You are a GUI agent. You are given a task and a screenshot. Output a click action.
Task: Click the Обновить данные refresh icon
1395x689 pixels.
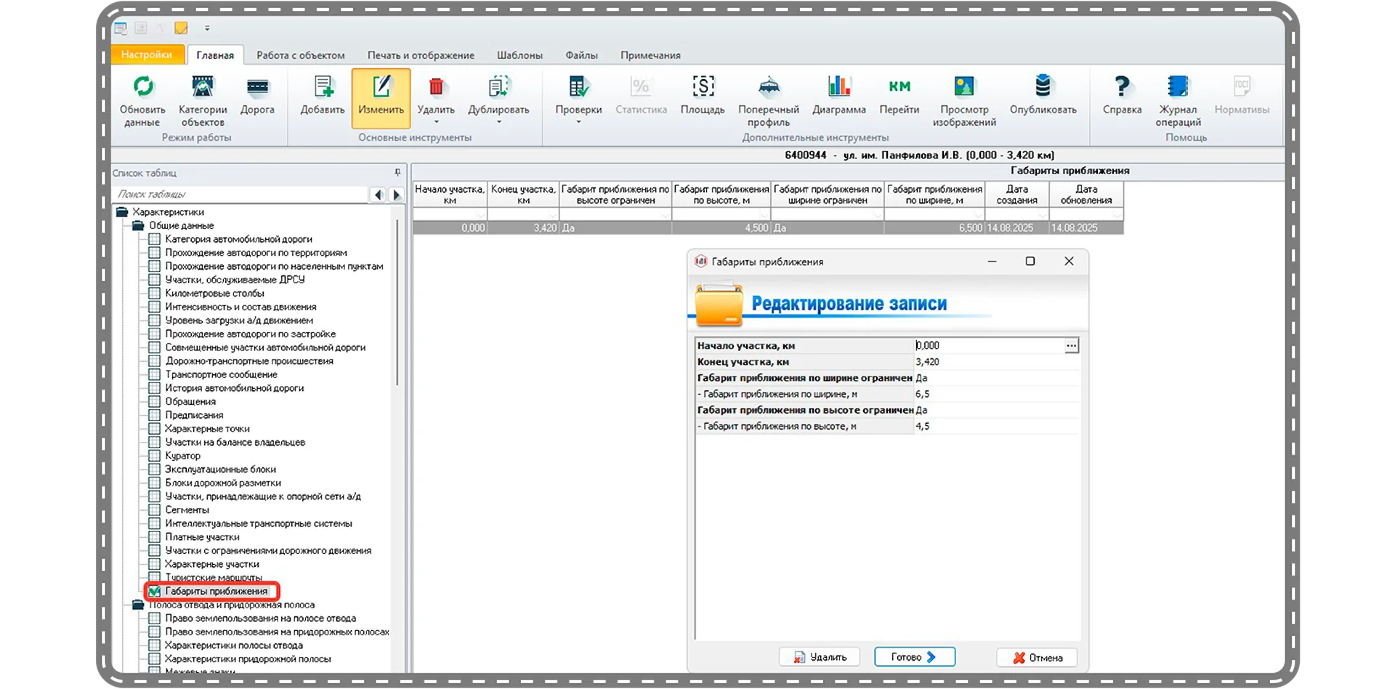click(143, 87)
